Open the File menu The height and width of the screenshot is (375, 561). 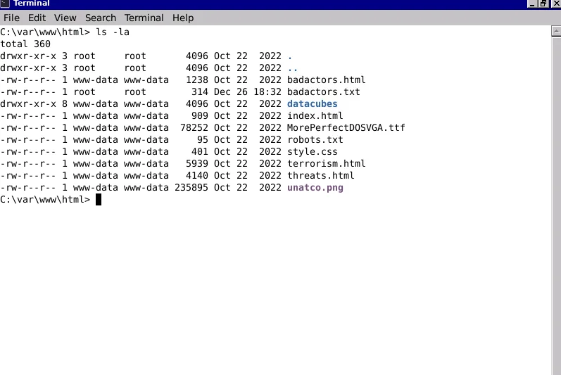[x=11, y=18]
